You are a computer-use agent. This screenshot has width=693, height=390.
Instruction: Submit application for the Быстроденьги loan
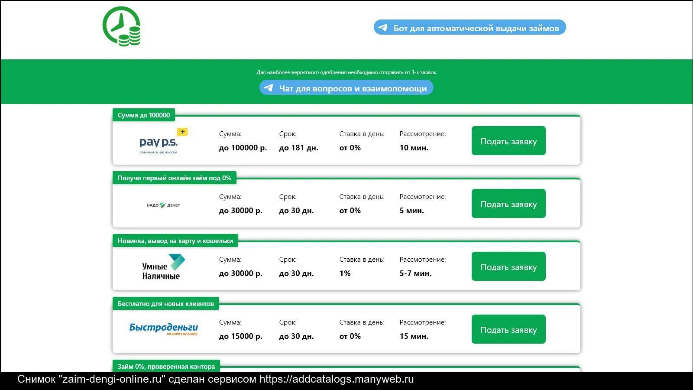508,329
